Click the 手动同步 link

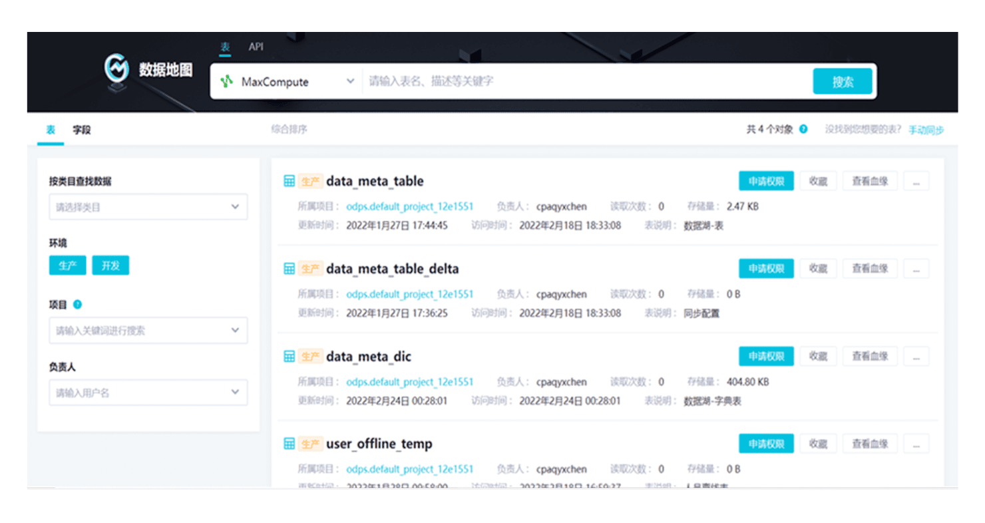(926, 130)
